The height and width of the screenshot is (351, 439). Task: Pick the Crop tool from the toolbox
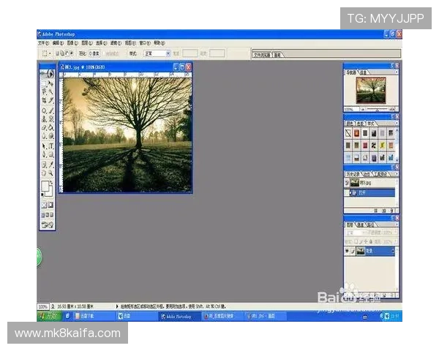(44, 101)
